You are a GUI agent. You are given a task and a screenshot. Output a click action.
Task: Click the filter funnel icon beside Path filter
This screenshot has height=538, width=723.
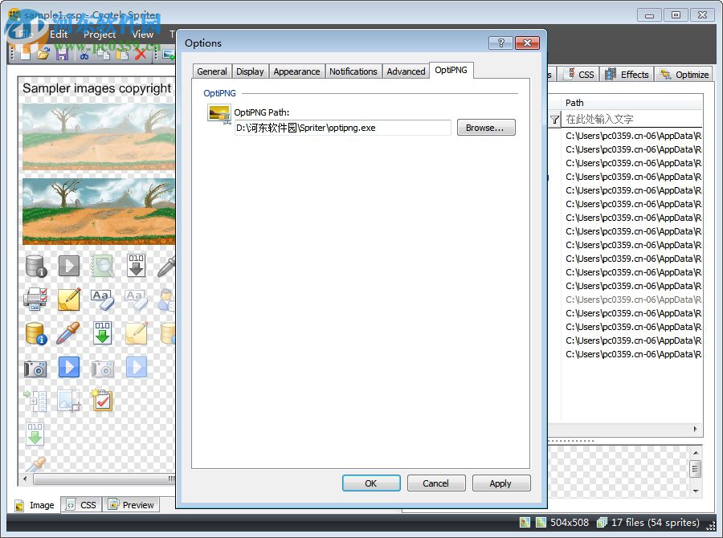[x=554, y=120]
